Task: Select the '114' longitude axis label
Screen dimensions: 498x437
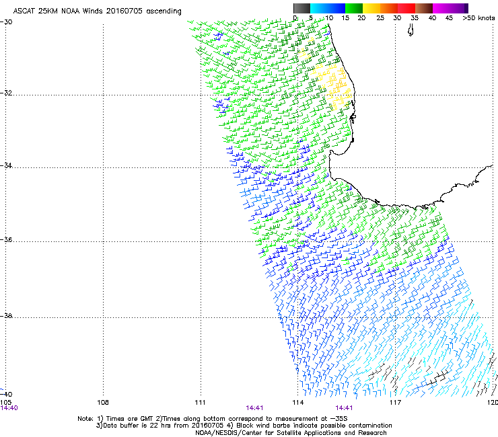Action: click(x=297, y=403)
